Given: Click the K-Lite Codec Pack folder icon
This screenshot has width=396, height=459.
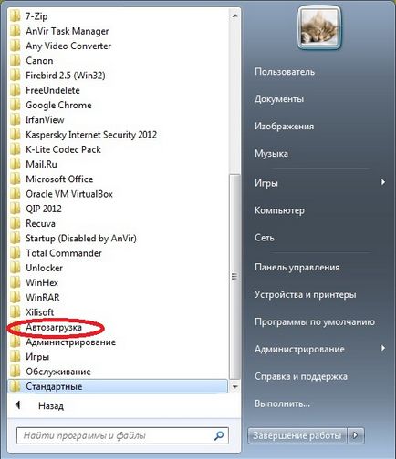Looking at the screenshot, I should click(15, 149).
